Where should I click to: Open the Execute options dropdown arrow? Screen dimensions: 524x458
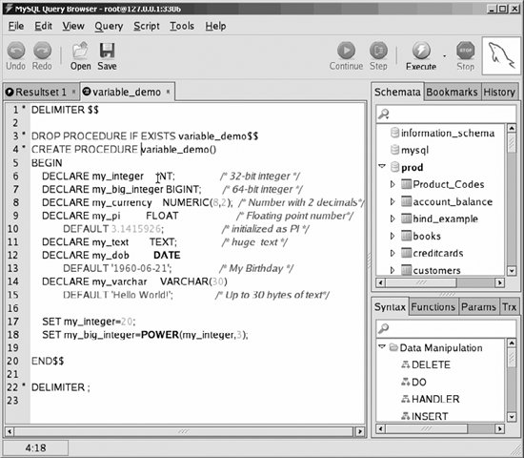(x=444, y=56)
